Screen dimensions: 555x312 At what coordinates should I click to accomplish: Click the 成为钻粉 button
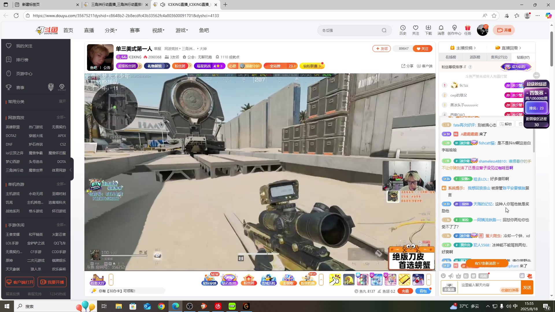point(516,67)
